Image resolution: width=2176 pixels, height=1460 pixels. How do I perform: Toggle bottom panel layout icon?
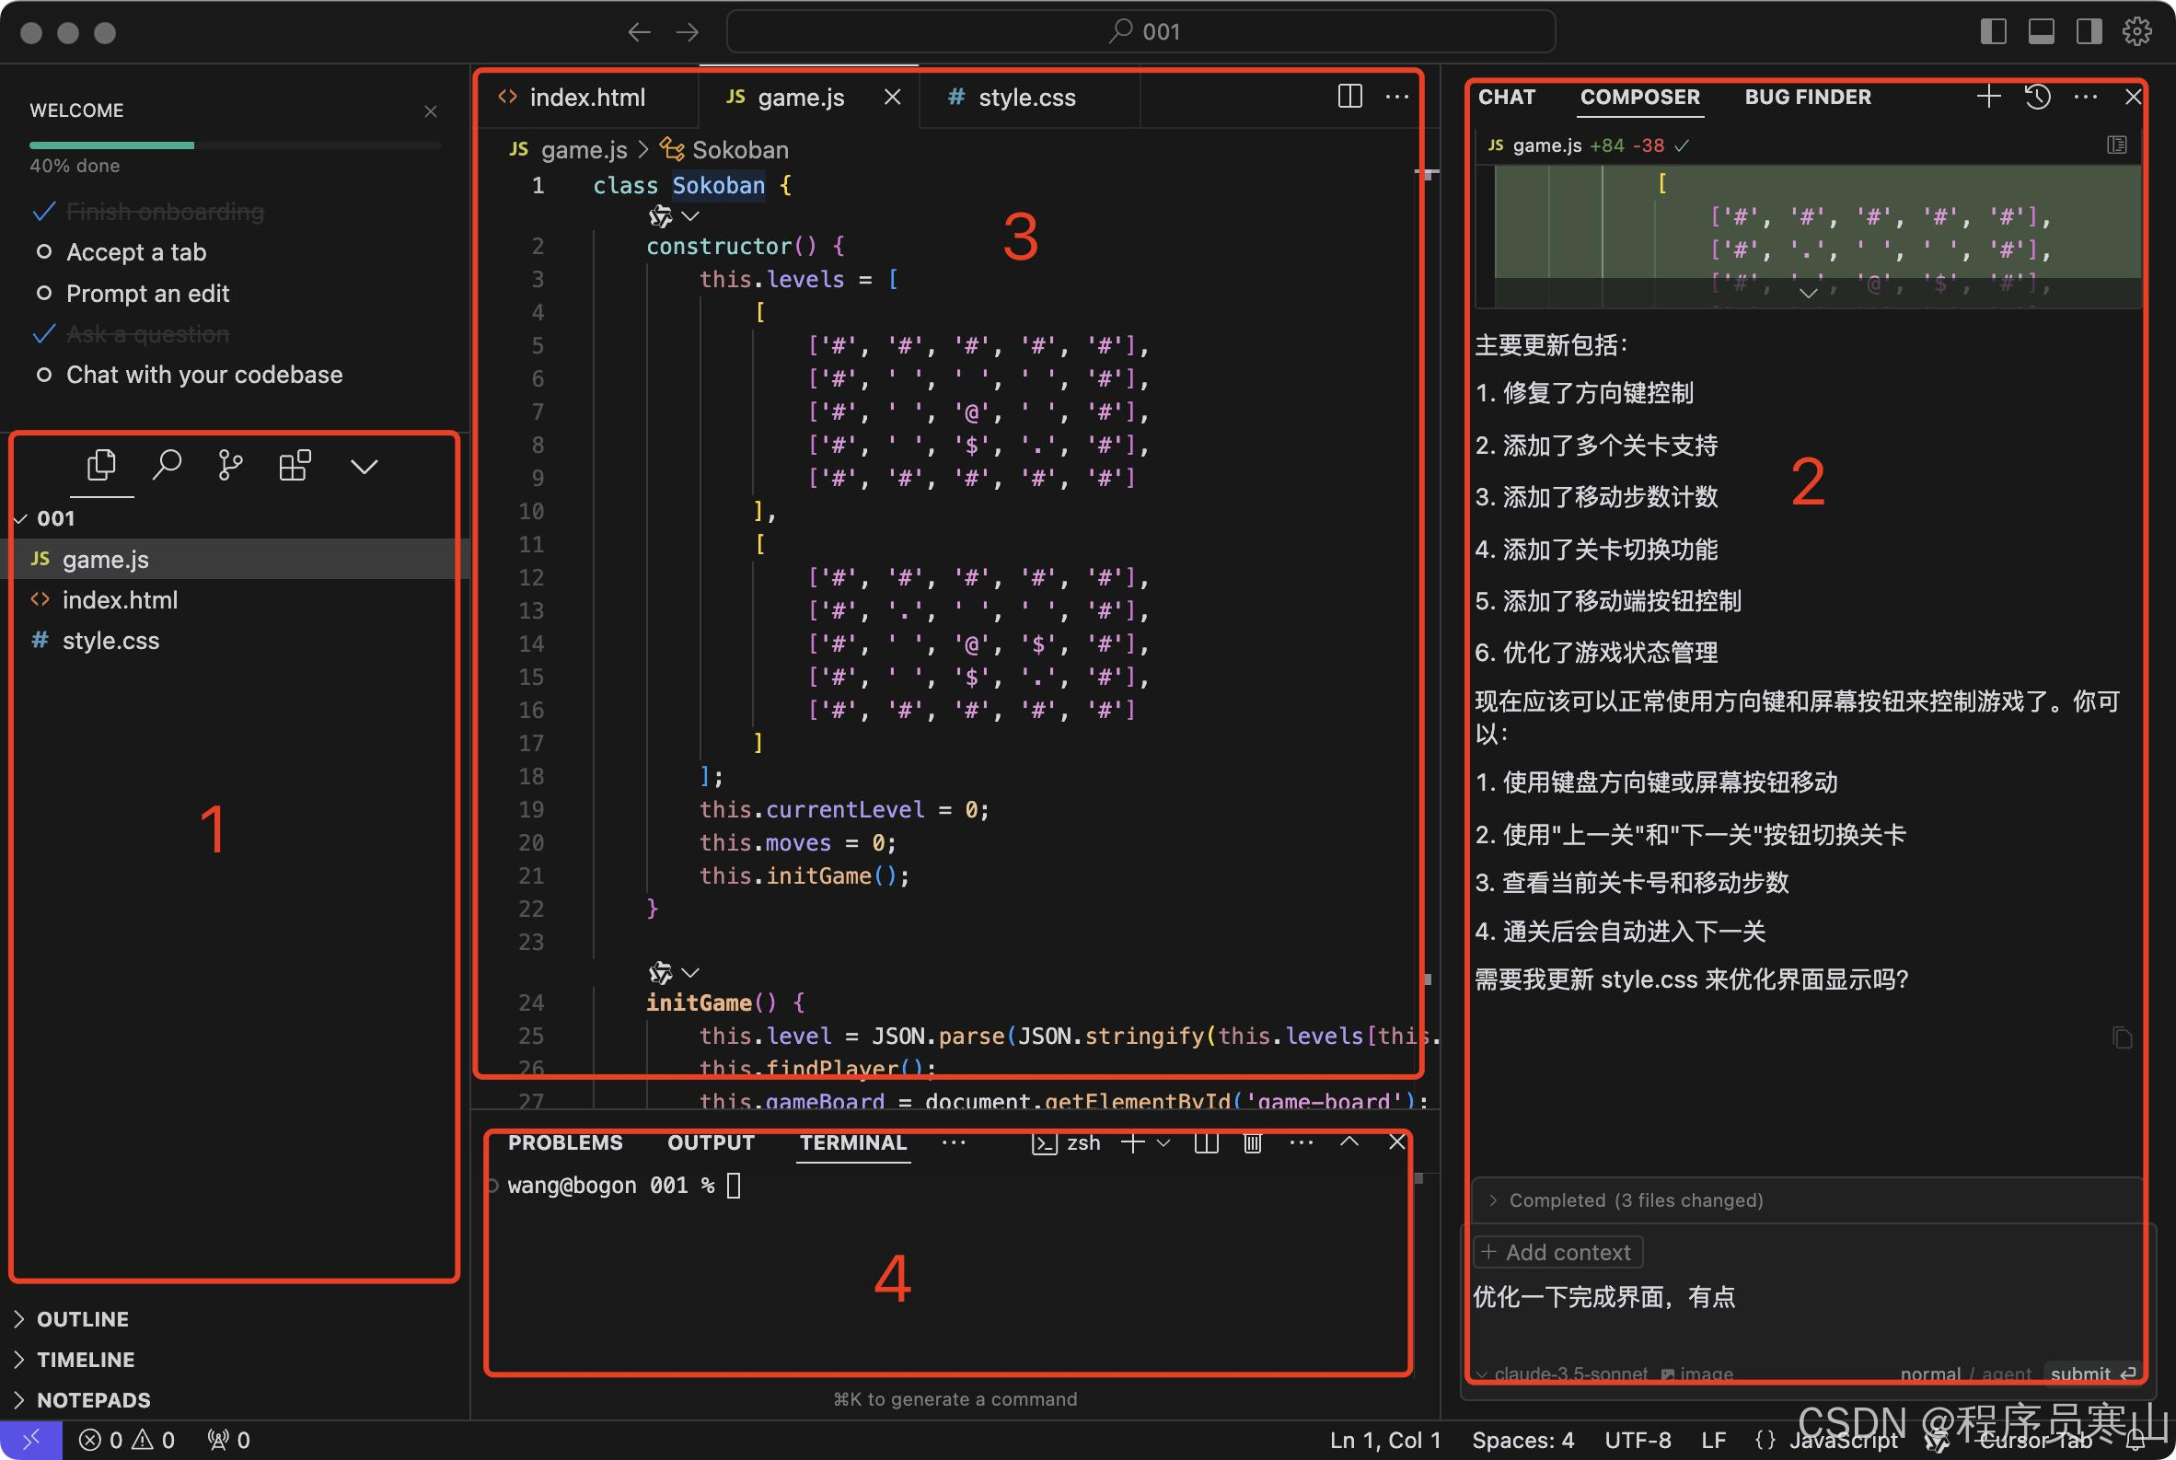(x=2041, y=31)
